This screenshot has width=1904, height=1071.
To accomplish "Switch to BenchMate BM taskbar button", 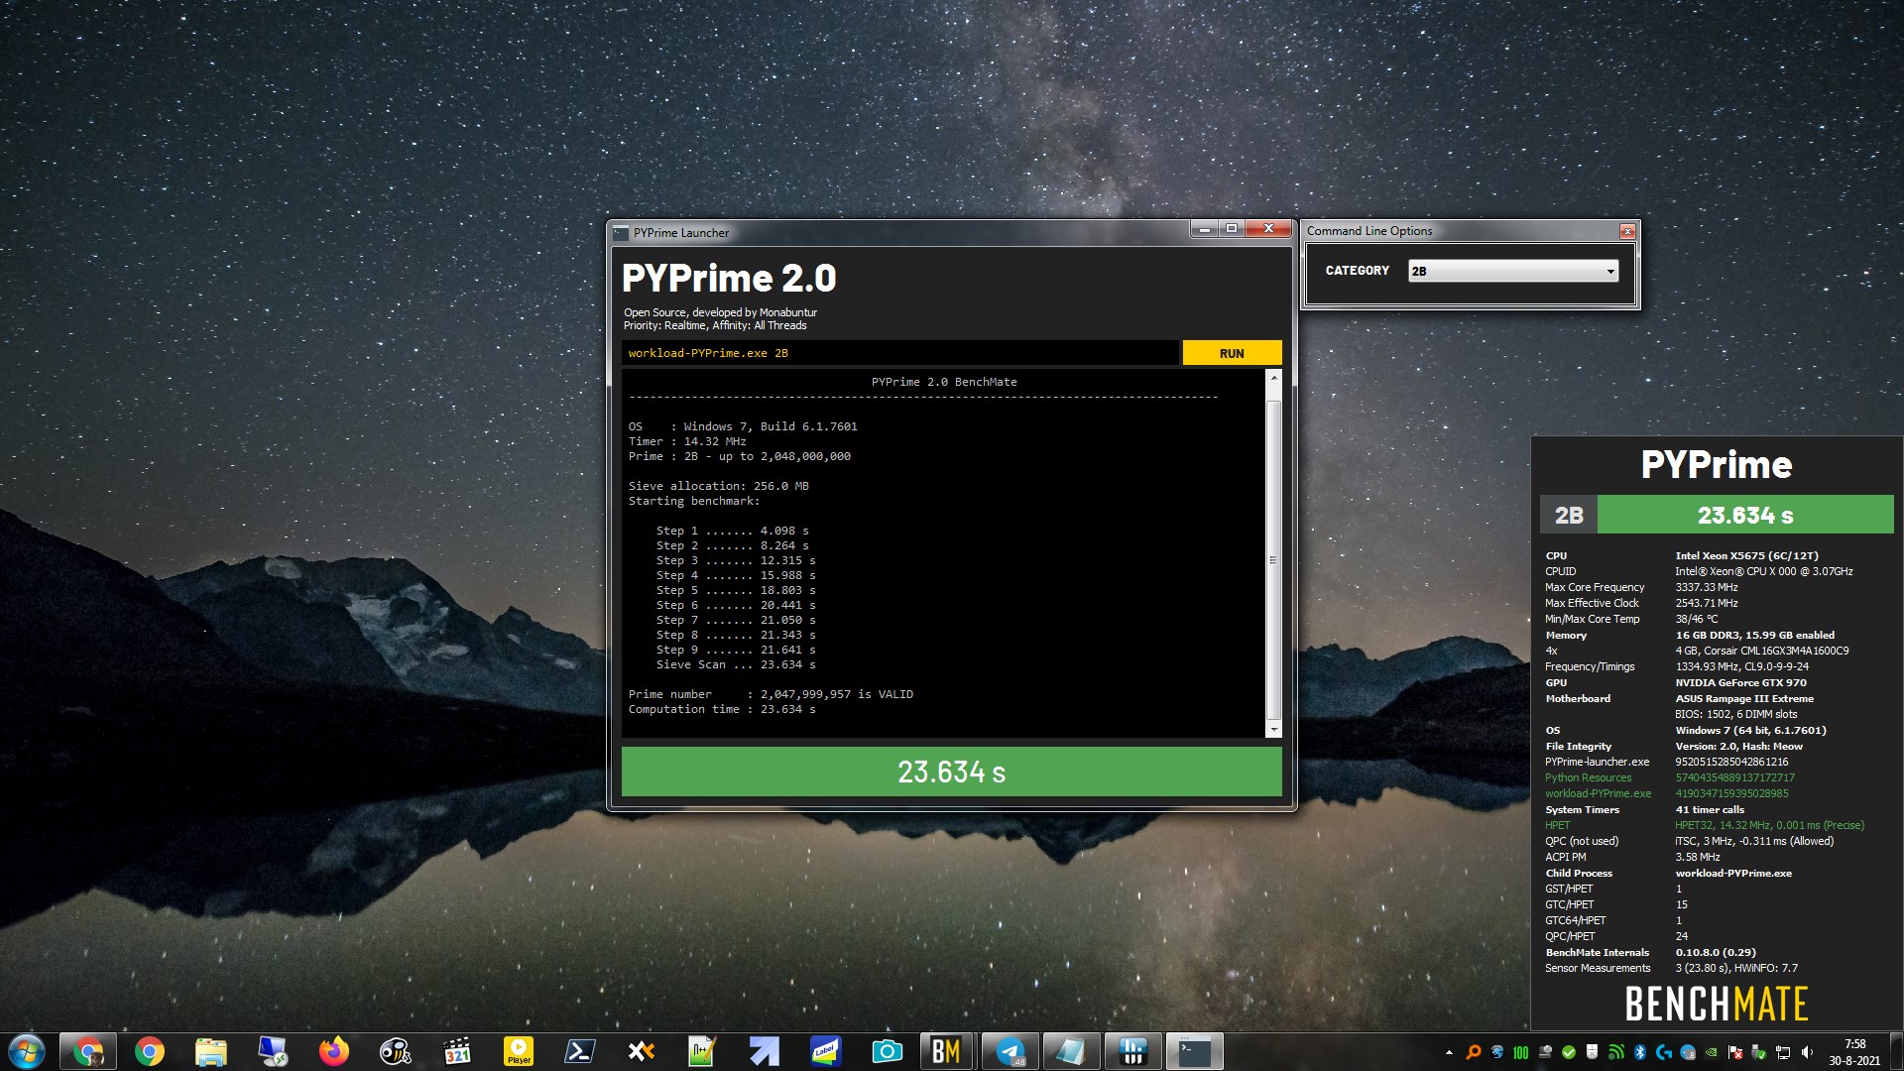I will click(x=947, y=1051).
